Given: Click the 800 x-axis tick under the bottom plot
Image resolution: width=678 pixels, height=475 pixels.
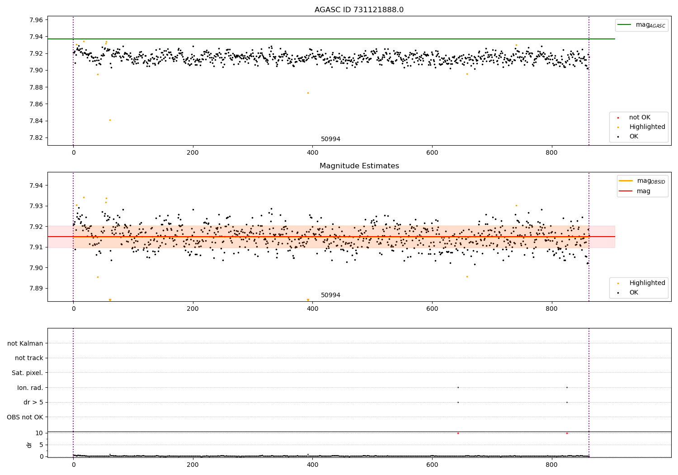Looking at the screenshot, I should click(x=551, y=465).
